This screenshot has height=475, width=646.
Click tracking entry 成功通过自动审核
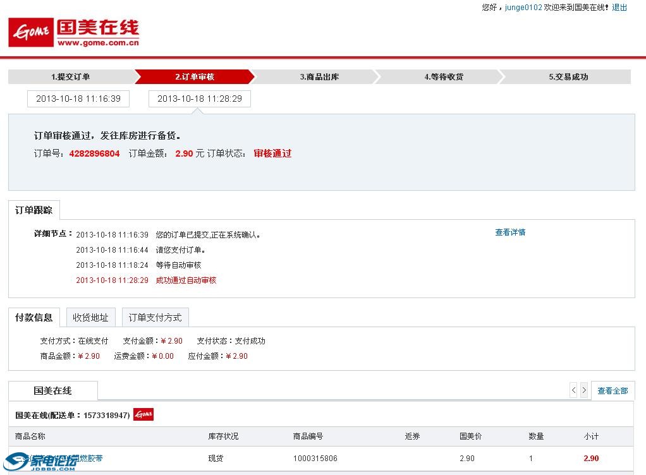(x=186, y=280)
